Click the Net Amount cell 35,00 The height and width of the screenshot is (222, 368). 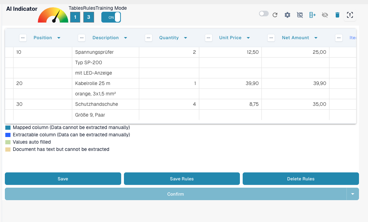tap(295, 104)
